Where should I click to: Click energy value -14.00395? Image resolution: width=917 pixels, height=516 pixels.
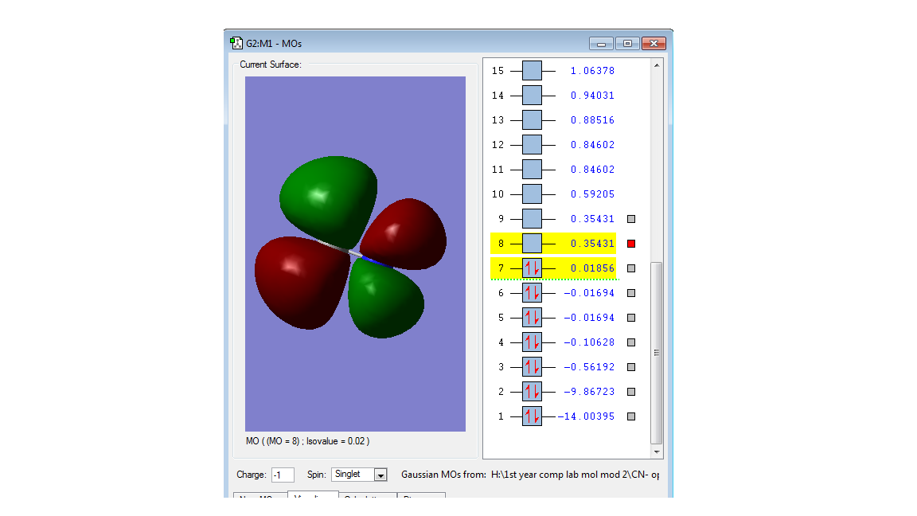click(586, 416)
